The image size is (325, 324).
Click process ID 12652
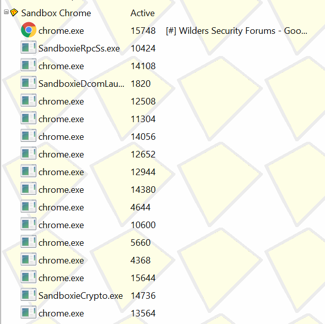click(143, 154)
